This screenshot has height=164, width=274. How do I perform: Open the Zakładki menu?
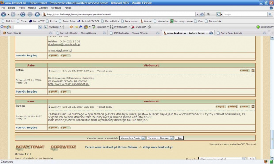click(43, 8)
